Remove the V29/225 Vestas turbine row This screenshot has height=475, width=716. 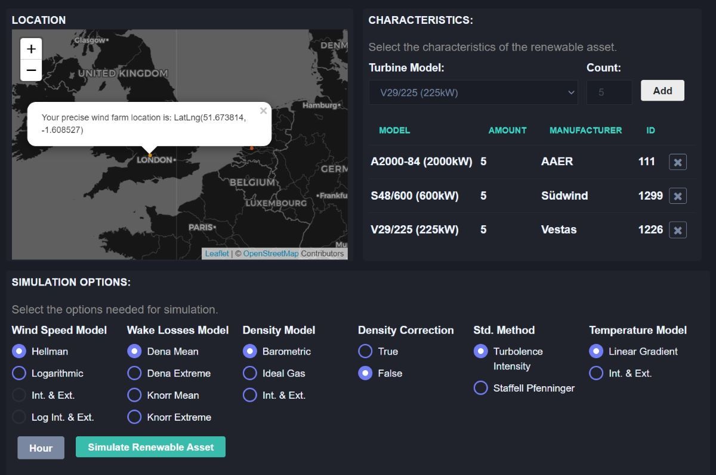click(x=677, y=230)
